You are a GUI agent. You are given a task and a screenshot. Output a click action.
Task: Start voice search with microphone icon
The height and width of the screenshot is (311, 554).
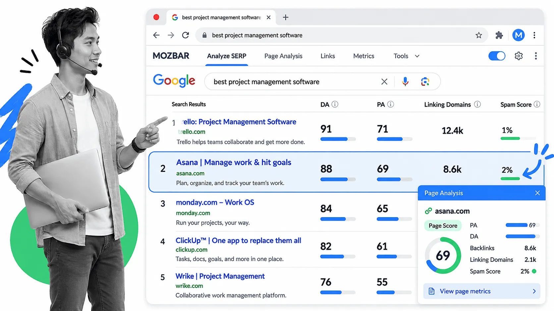tap(405, 82)
